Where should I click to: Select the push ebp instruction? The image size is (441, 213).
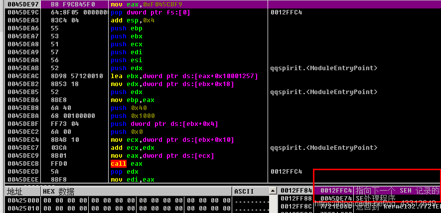127,28
